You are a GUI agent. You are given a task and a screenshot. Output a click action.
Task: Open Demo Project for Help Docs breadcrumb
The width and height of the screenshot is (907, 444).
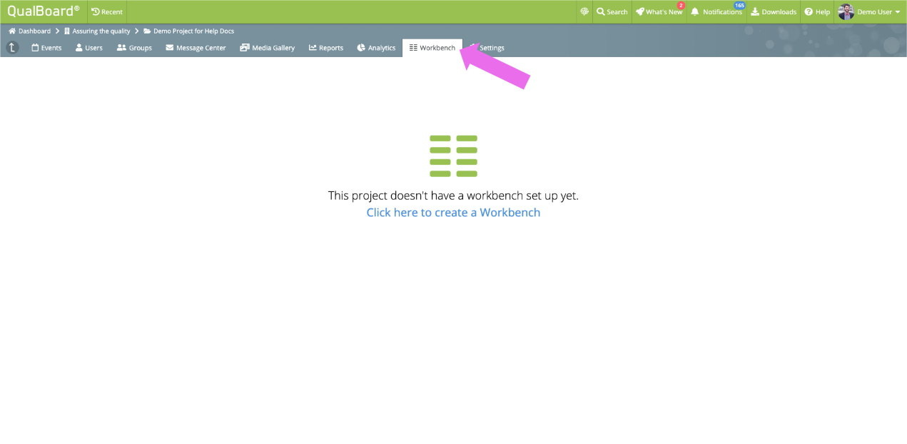click(188, 31)
